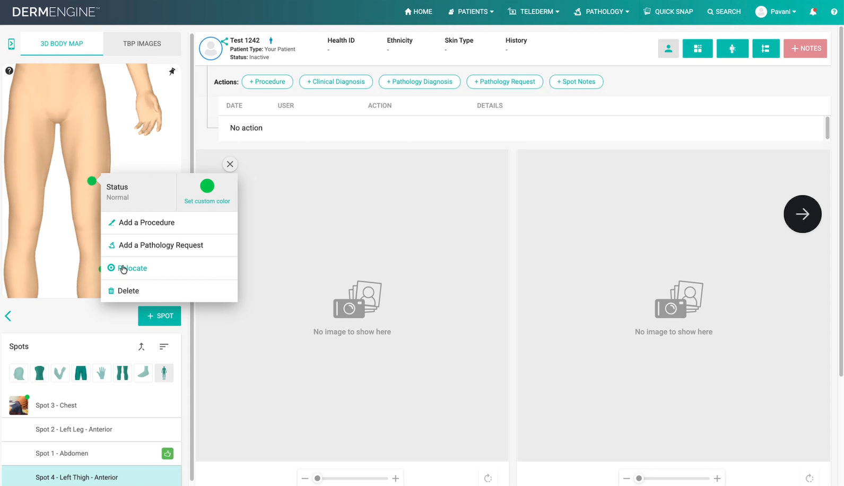Open the Spot 3 - Chest thumbnail

tap(19, 405)
